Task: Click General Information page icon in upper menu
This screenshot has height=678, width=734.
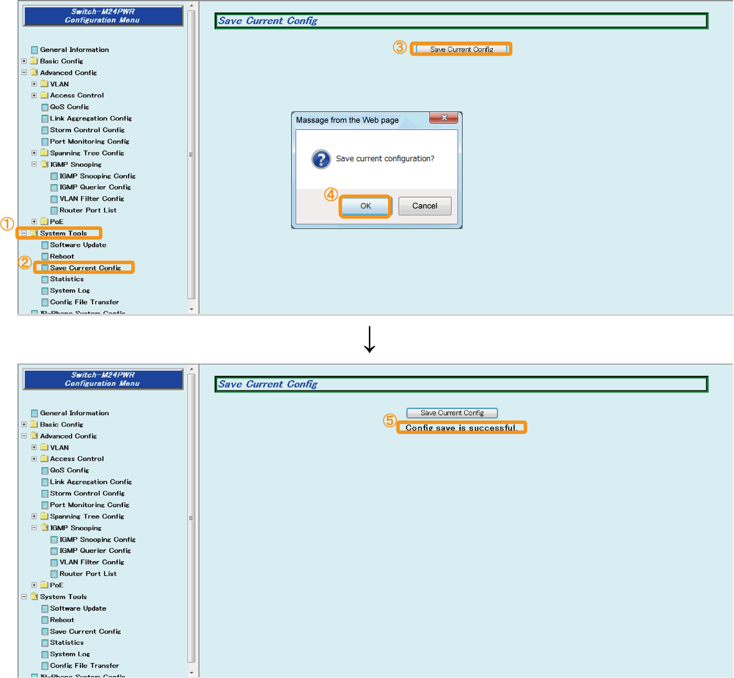Action: pyautogui.click(x=34, y=50)
